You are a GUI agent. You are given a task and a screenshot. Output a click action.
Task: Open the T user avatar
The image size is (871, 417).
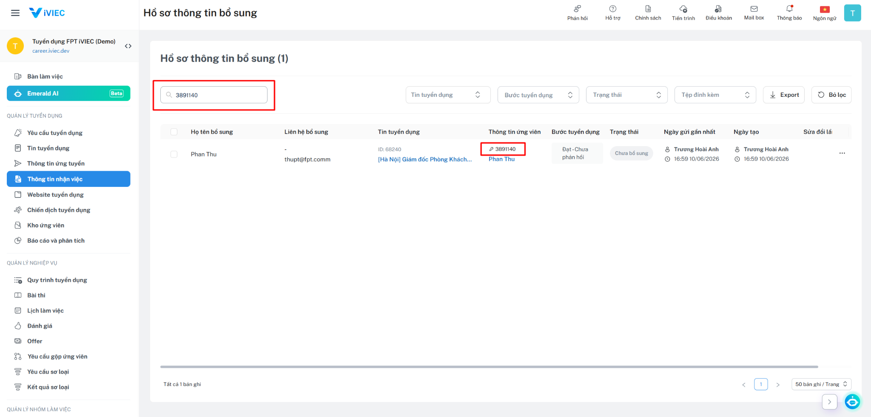(852, 13)
